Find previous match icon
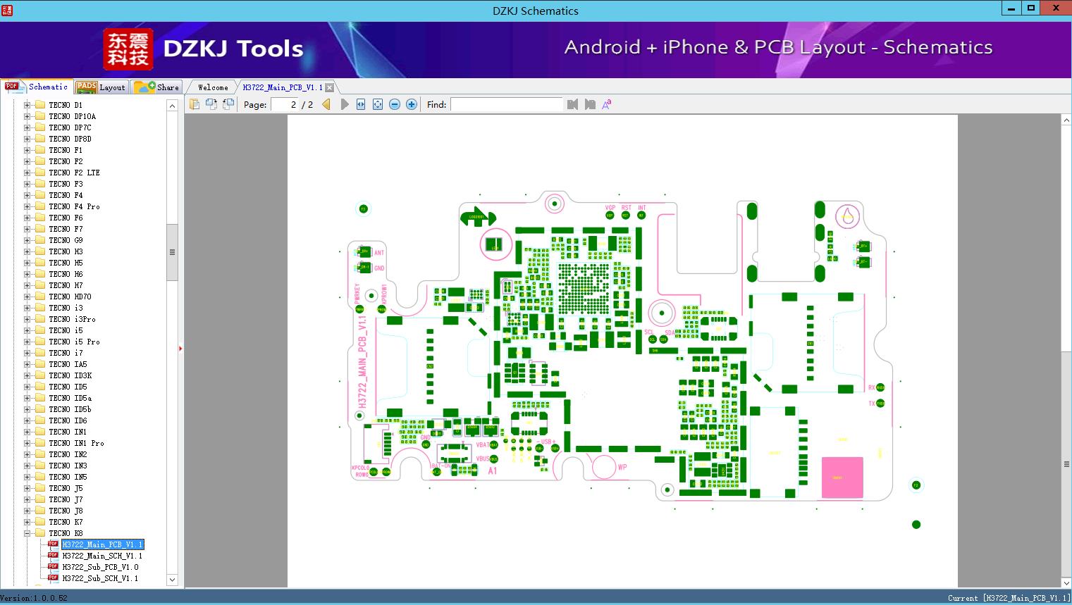This screenshot has height=605, width=1072. pos(572,104)
